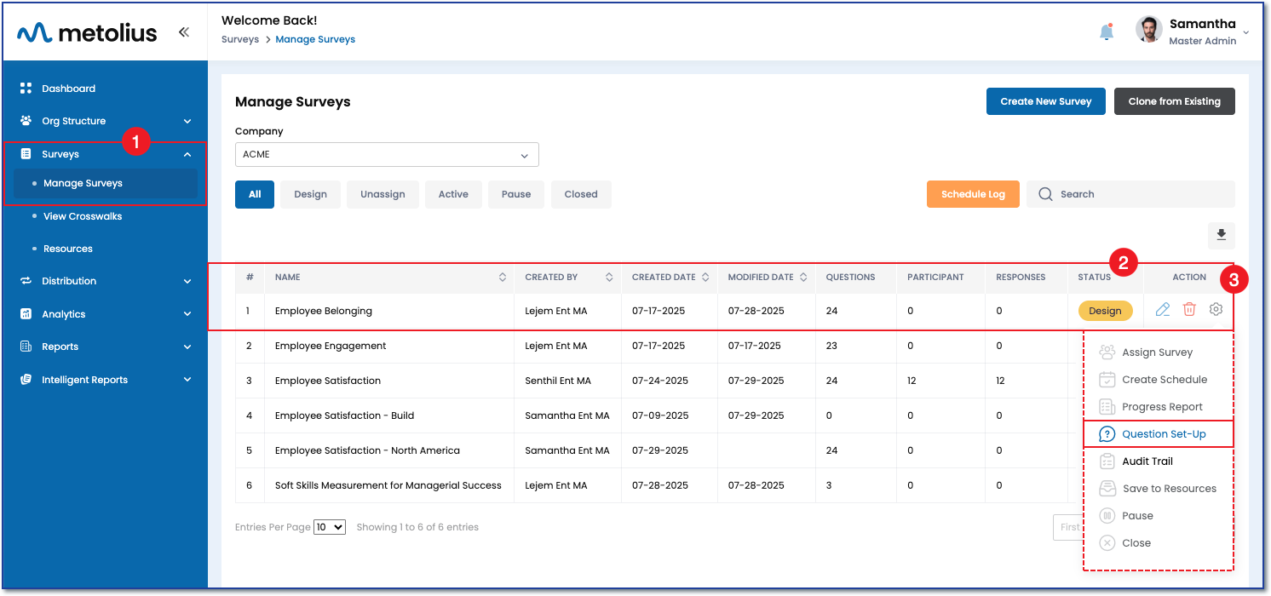This screenshot has height=596, width=1271.
Task: Collapse the sidebar using double-chevron icon
Action: pyautogui.click(x=183, y=32)
